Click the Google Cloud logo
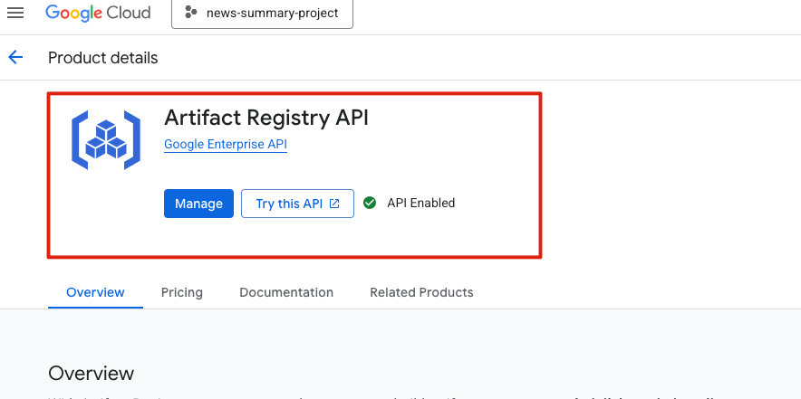The image size is (801, 399). [98, 13]
